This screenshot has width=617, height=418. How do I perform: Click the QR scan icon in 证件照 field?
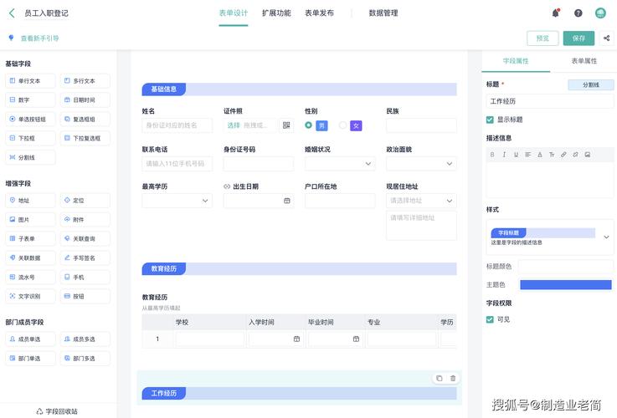click(x=286, y=125)
